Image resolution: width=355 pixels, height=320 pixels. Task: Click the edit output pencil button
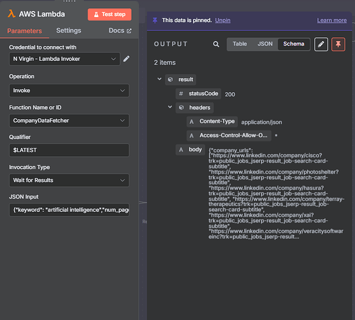321,44
